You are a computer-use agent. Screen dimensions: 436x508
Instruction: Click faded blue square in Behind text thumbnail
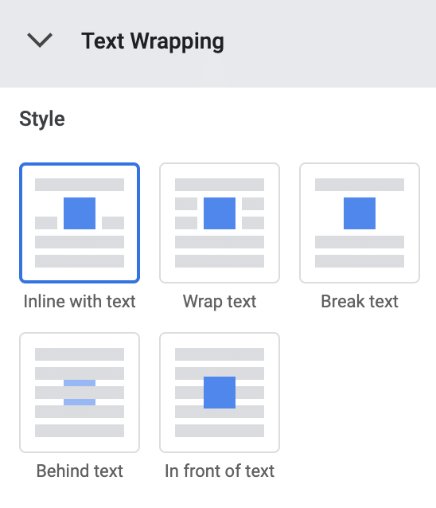80,393
